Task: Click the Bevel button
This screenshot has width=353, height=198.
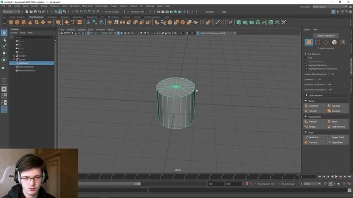Action: point(337,122)
